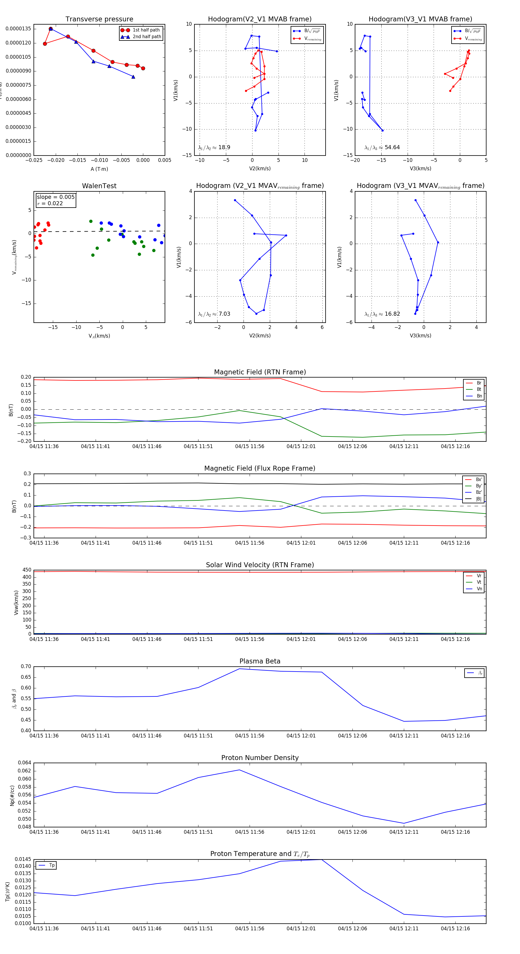
Task: Click 'Magnetic Field (RTN Frame)' title
Action: [x=260, y=372]
